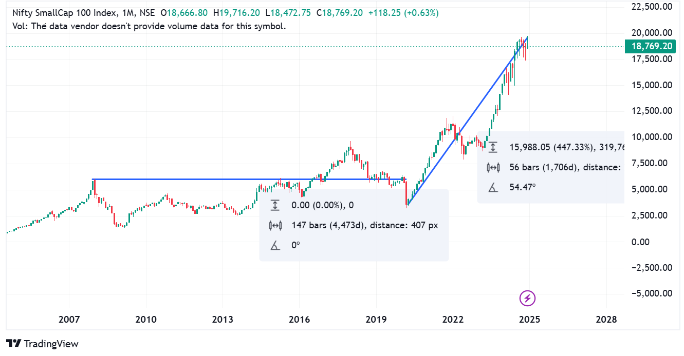Click price-range icon beside 15,988.05 value
Screen dimensions: 684x356
click(493, 147)
